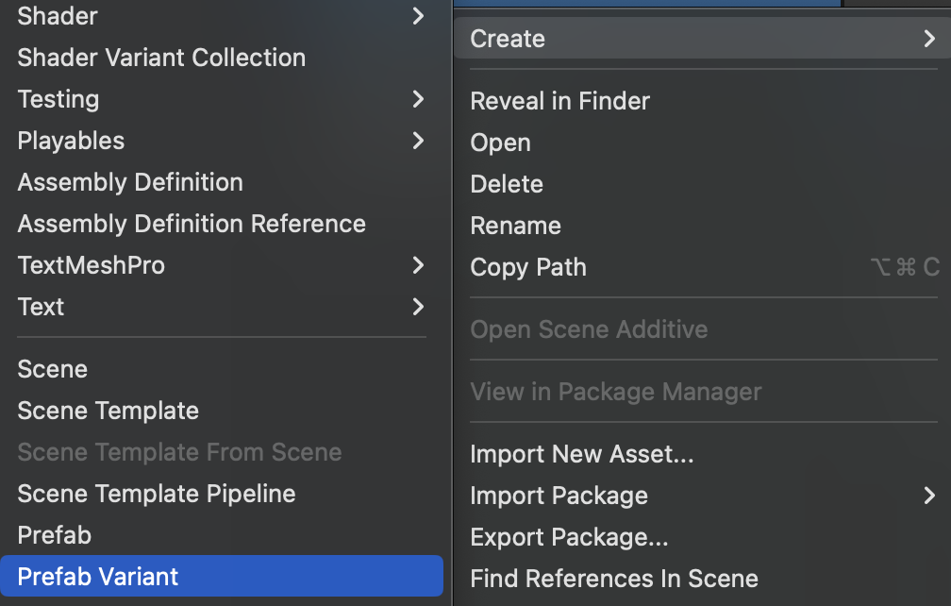The image size is (951, 606).
Task: Expand the Testing submenu
Action: tap(58, 99)
